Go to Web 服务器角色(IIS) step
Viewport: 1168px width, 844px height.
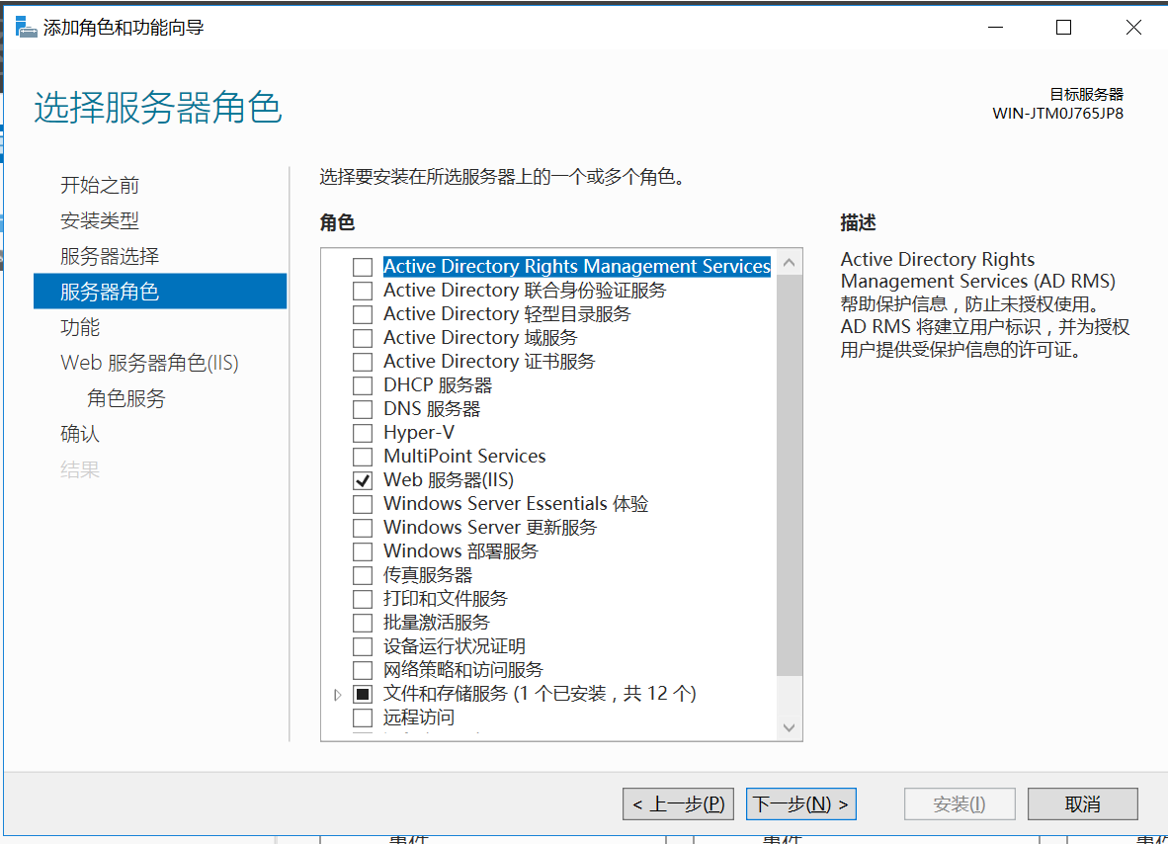tap(150, 363)
